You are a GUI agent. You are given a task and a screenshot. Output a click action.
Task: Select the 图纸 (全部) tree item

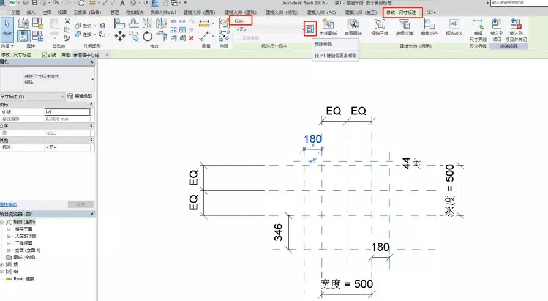24,258
